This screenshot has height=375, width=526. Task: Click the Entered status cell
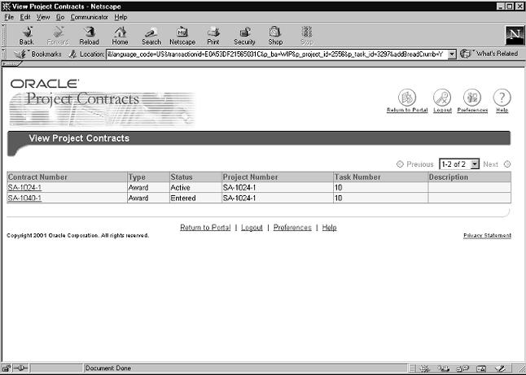195,198
